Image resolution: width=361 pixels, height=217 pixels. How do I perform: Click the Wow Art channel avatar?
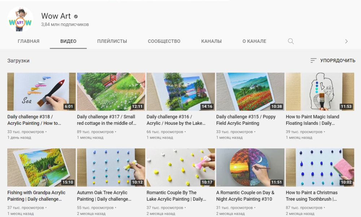(20, 19)
